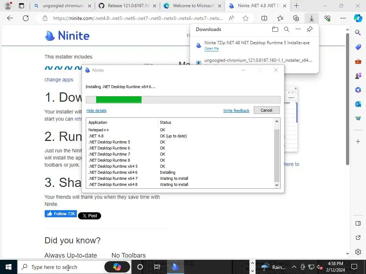
Task: Click the Ninite logo on the webpage
Action: (x=67, y=36)
